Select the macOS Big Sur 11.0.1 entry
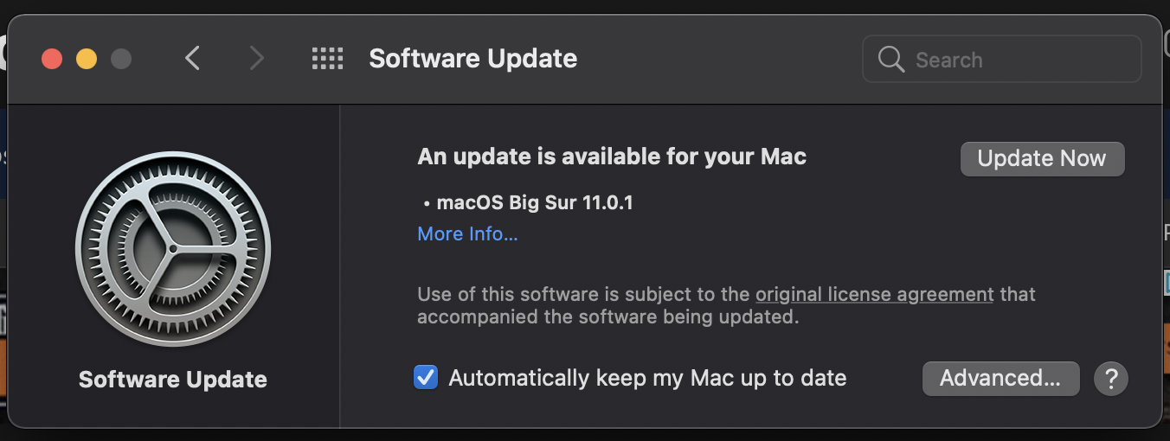This screenshot has width=1170, height=441. click(529, 203)
